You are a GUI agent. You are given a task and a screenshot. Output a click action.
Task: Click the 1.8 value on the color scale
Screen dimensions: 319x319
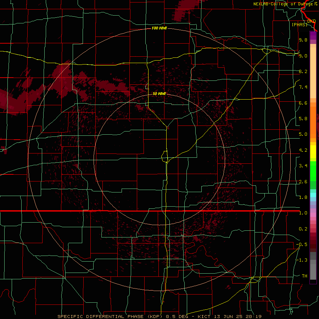click(303, 197)
